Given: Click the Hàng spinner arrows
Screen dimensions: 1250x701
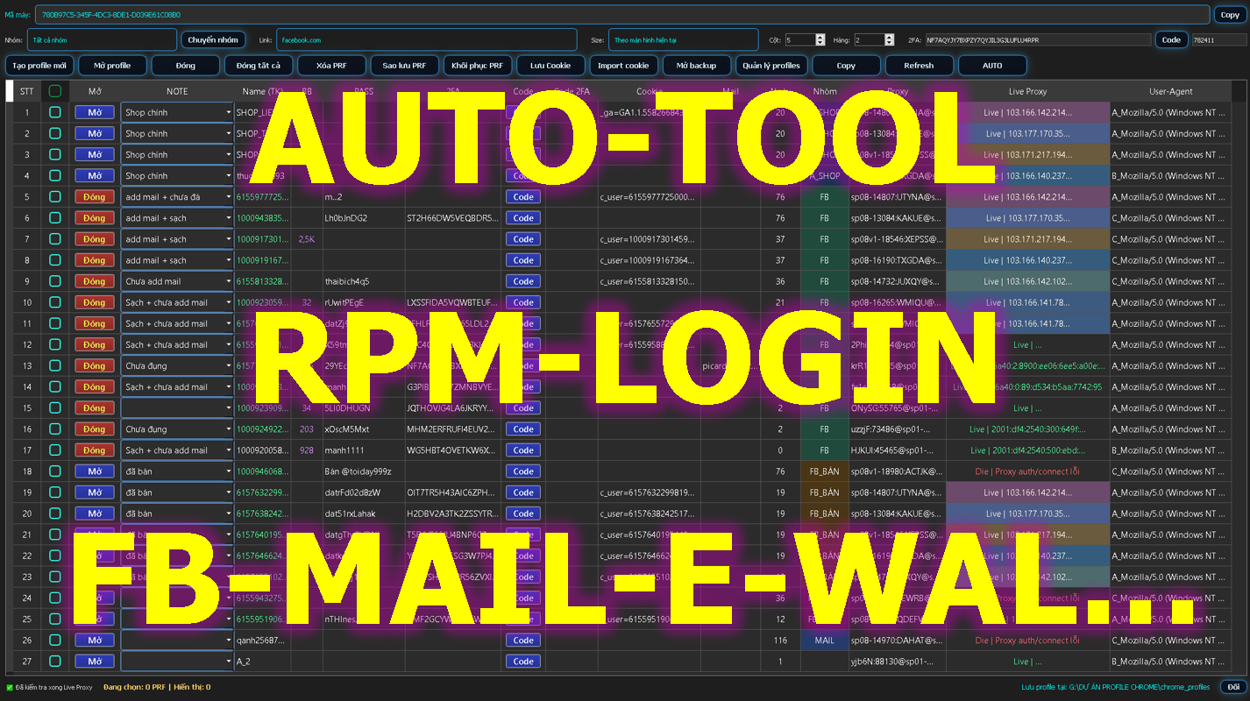Looking at the screenshot, I should (x=890, y=39).
